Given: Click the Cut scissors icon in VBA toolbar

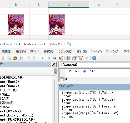Looking at the screenshot, I should (x=3, y=58).
